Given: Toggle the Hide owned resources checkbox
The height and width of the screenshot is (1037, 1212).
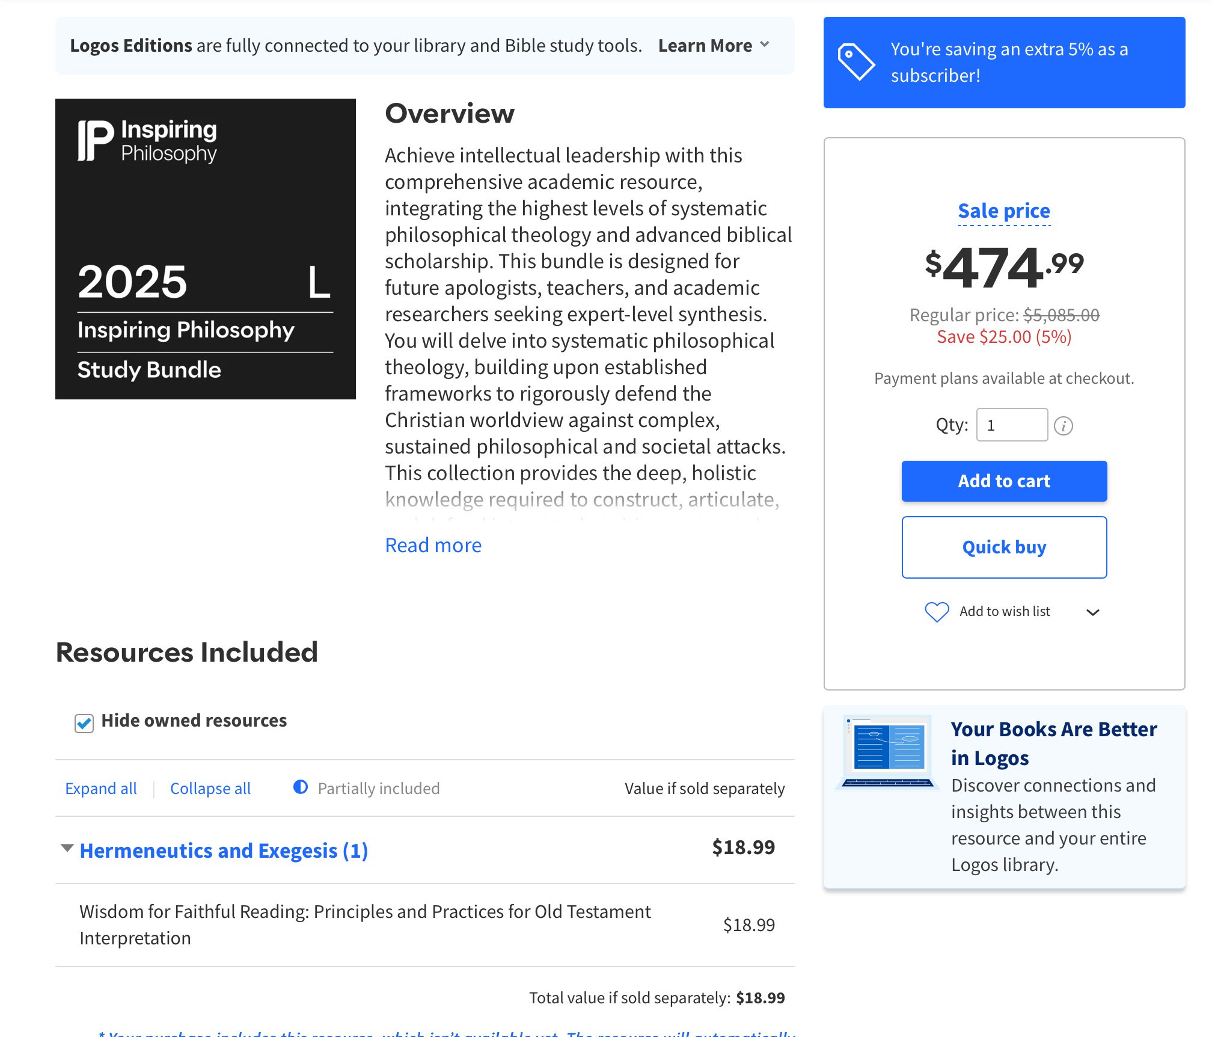Looking at the screenshot, I should [84, 722].
